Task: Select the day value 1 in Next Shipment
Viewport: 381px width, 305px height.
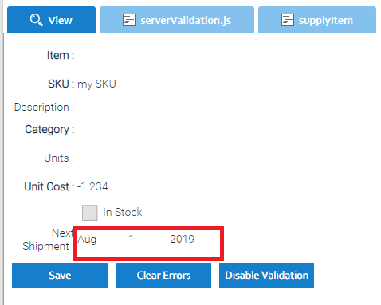Action: point(132,239)
